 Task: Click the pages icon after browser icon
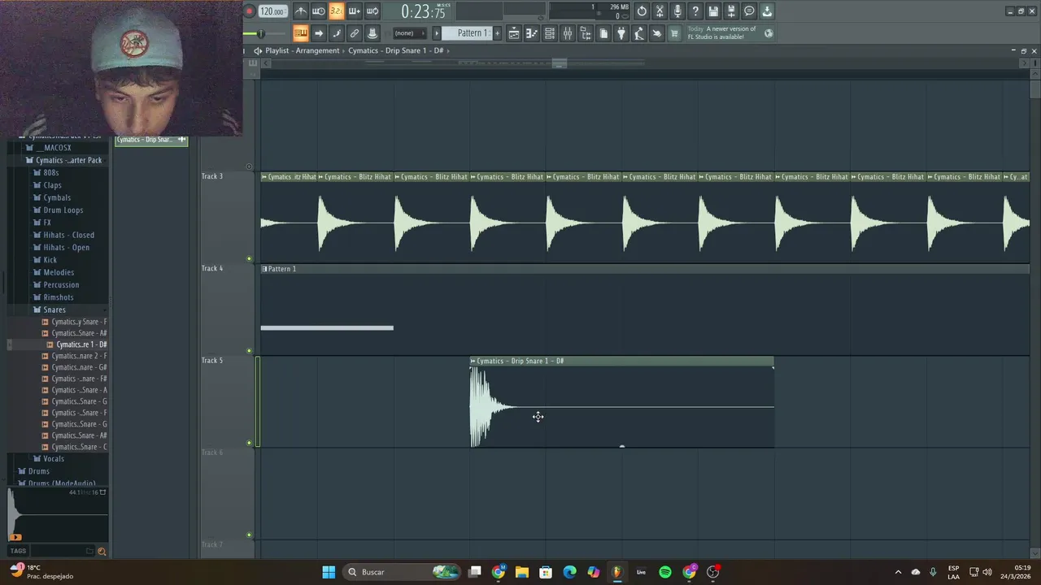[x=603, y=33]
